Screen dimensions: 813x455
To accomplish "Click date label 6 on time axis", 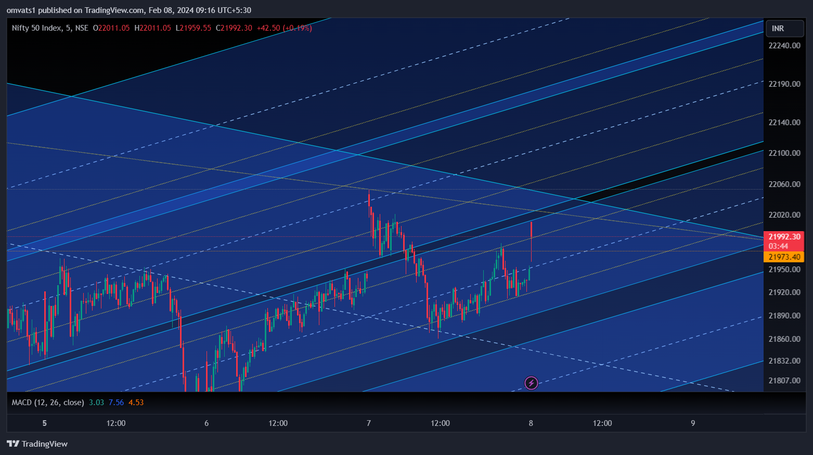I will pos(207,423).
